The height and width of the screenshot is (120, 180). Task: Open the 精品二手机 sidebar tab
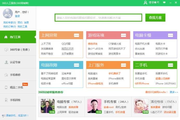(18, 87)
